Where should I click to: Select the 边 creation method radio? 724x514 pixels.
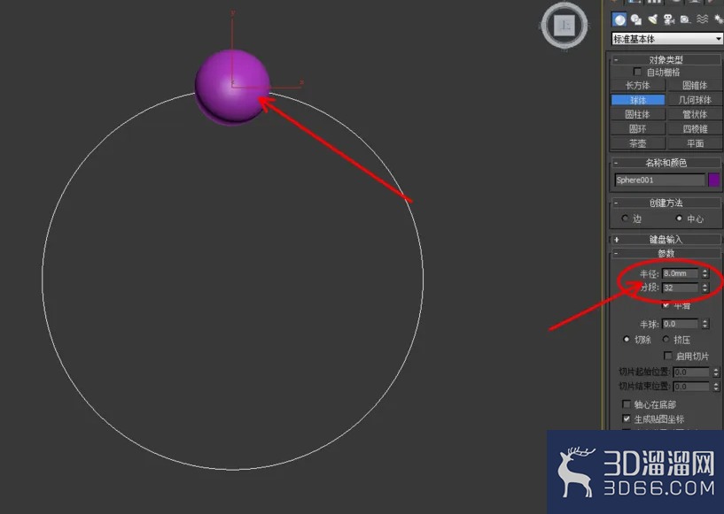(x=625, y=219)
